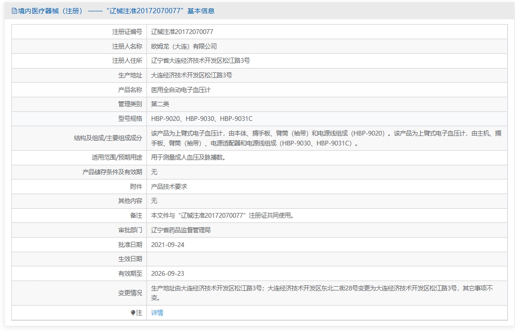Click the header title 境内医疗器械（注册）基本信息

116,11
